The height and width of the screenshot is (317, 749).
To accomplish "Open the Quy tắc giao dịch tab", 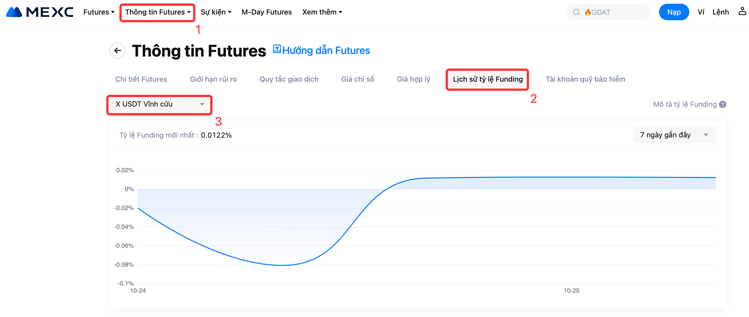I will click(x=289, y=79).
